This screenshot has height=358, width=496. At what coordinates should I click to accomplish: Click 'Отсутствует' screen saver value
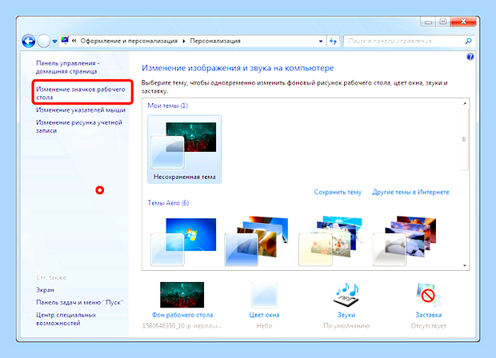pos(428,326)
